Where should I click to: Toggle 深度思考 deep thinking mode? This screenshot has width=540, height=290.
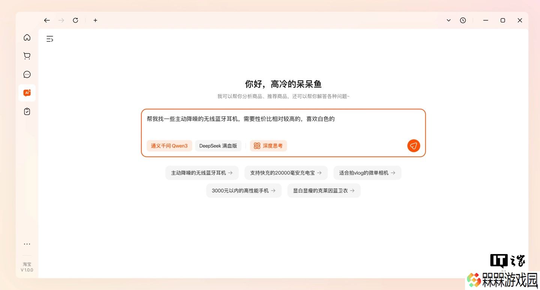point(268,146)
